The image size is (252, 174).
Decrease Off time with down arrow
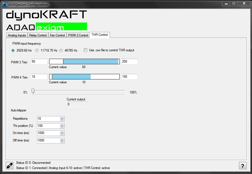point(62,142)
